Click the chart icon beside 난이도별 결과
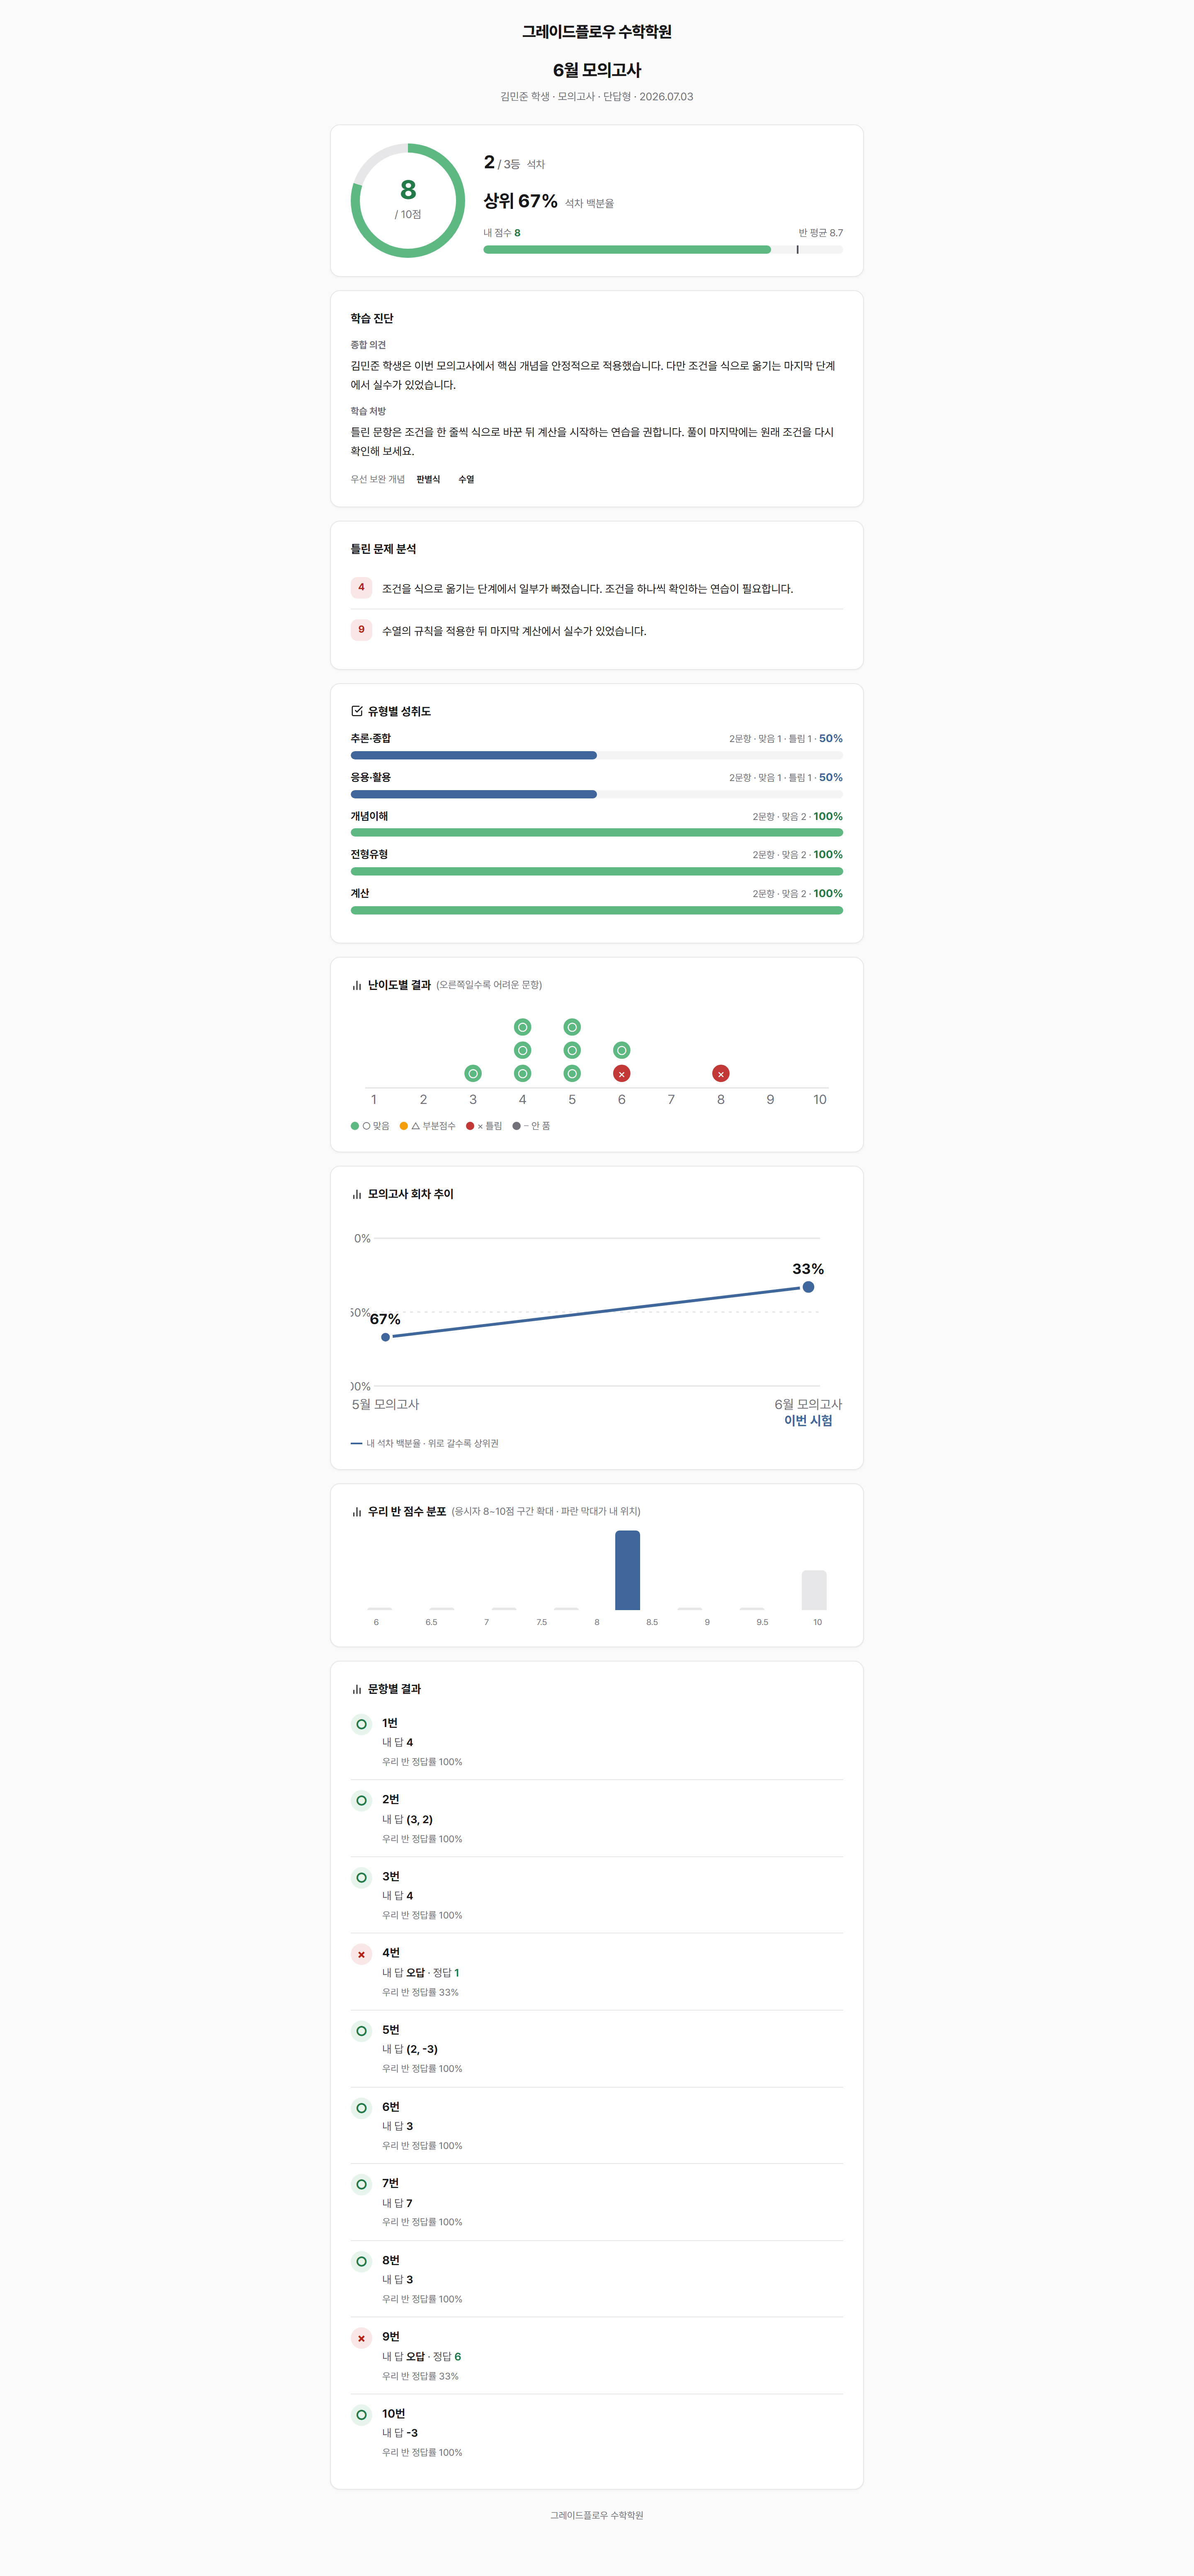The width and height of the screenshot is (1194, 2576). (357, 985)
